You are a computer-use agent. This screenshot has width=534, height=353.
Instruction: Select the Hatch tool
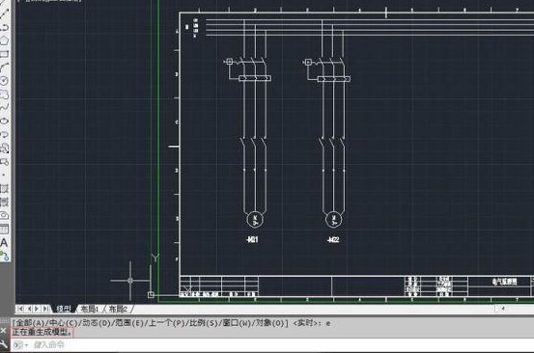(x=5, y=189)
